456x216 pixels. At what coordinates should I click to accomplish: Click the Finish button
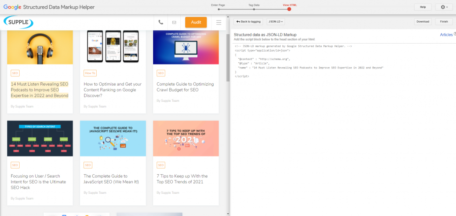(x=444, y=21)
